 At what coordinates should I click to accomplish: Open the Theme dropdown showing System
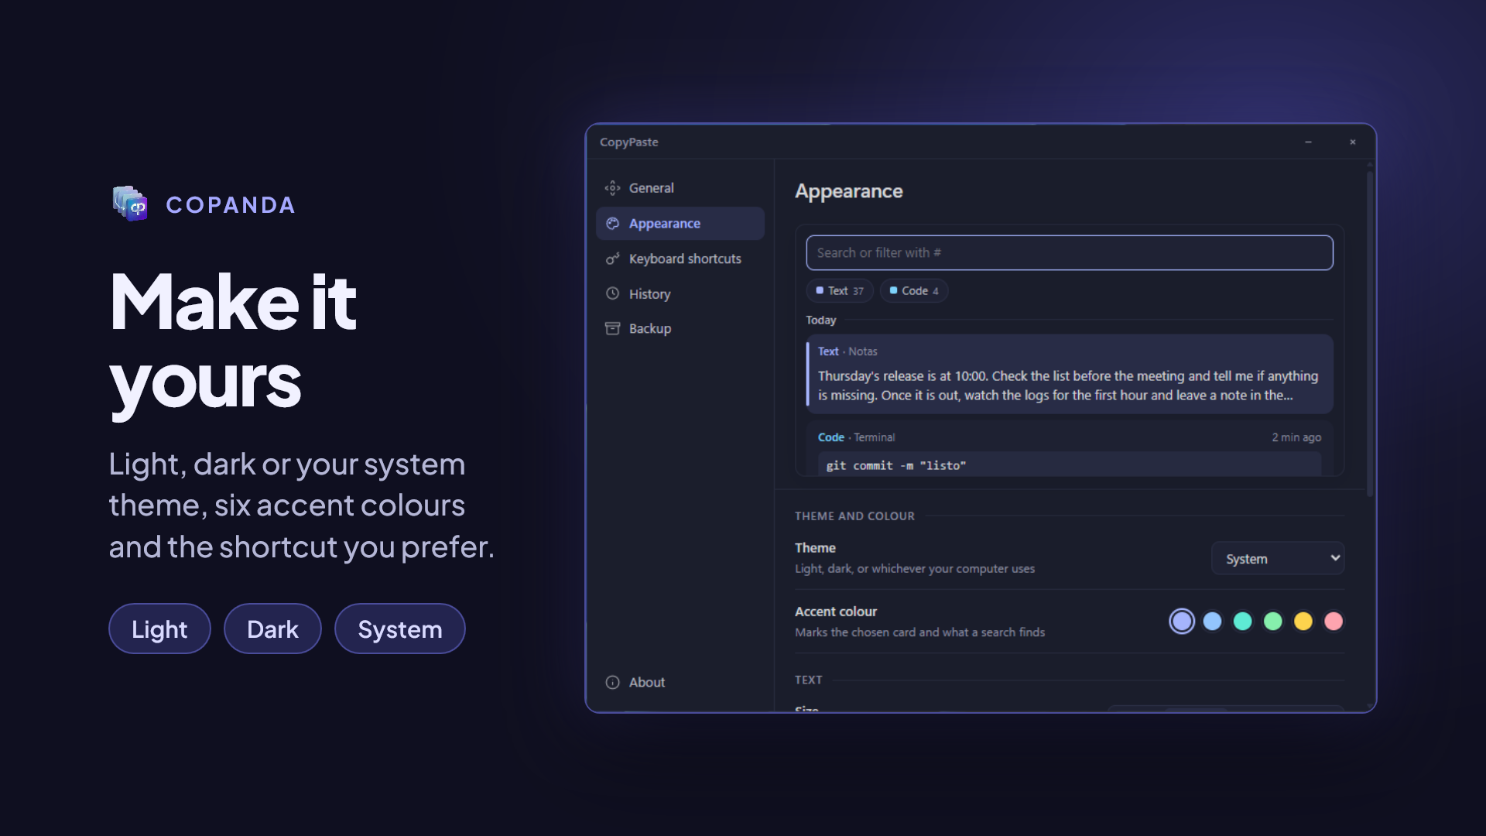coord(1277,558)
